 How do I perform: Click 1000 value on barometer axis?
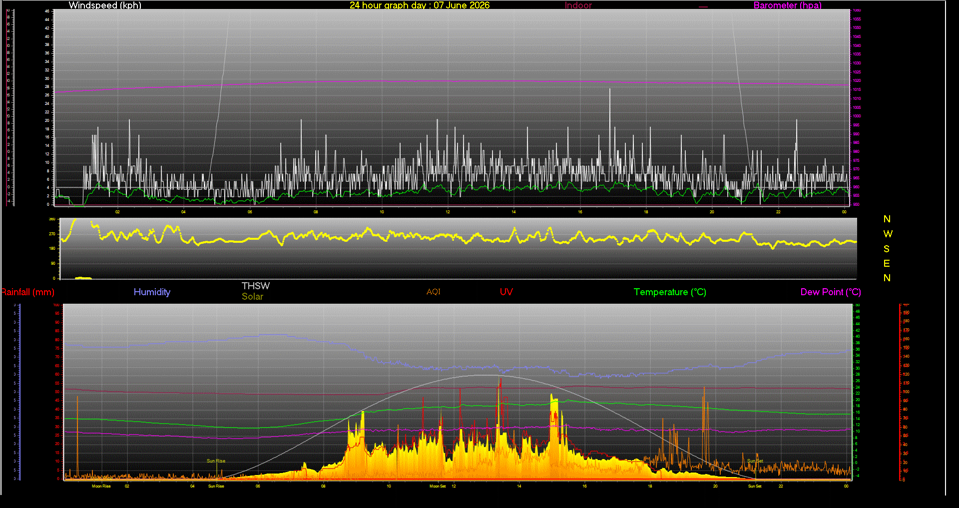click(857, 116)
